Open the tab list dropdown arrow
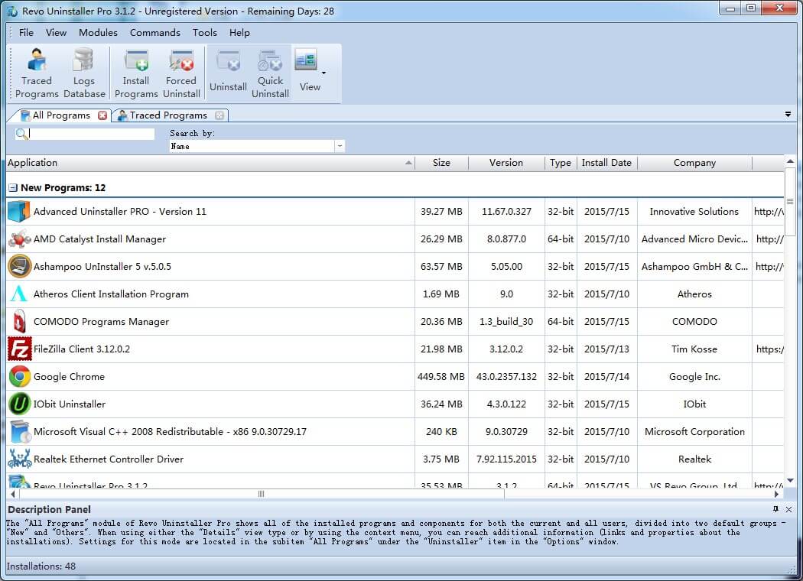The width and height of the screenshot is (803, 581). point(788,114)
